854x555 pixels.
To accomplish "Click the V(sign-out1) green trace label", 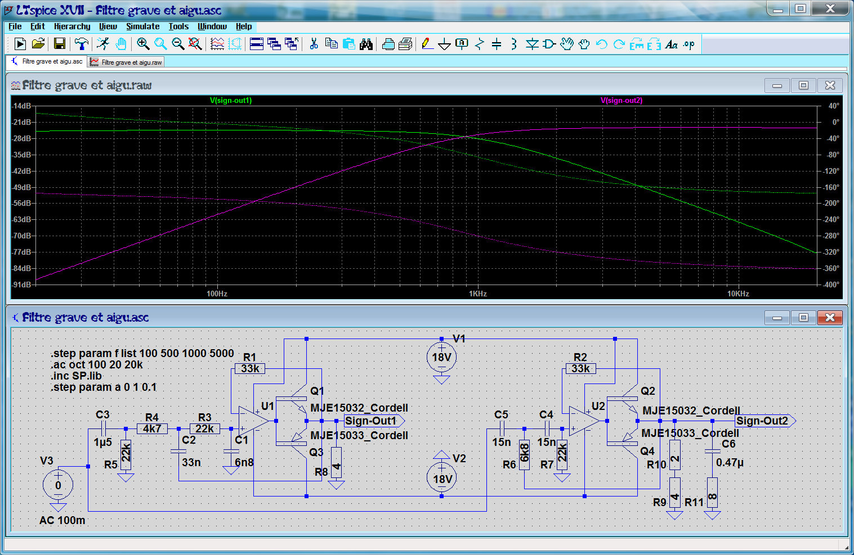I will [x=231, y=101].
